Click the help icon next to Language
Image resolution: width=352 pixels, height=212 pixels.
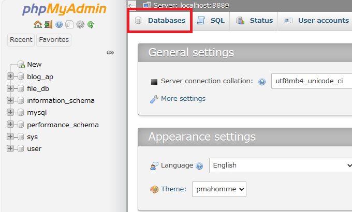pyautogui.click(x=199, y=166)
